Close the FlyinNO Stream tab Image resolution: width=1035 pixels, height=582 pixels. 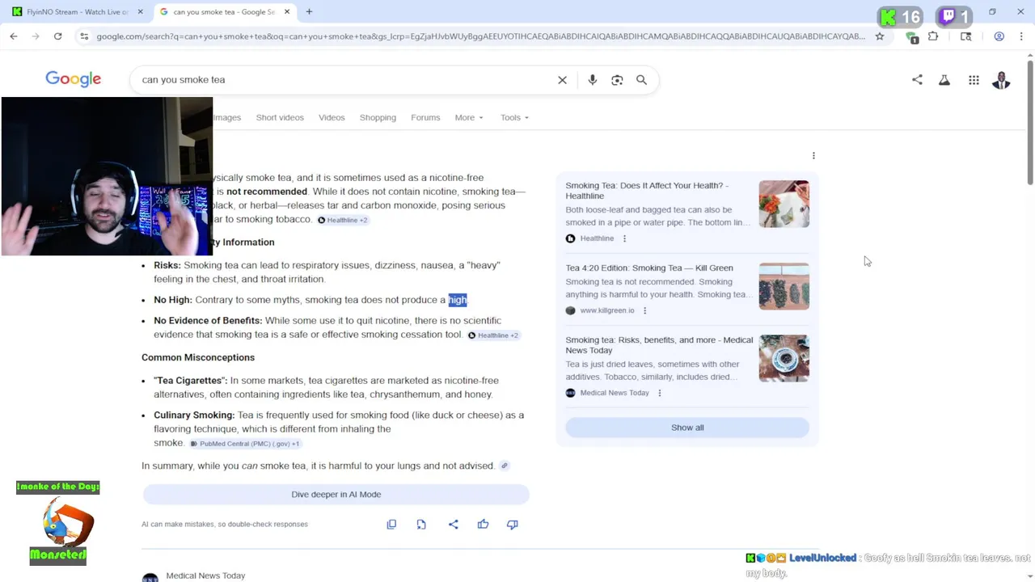coord(140,12)
